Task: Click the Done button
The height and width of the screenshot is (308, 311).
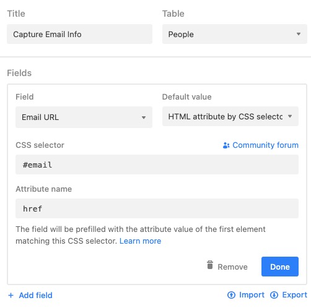Action: pos(280,267)
